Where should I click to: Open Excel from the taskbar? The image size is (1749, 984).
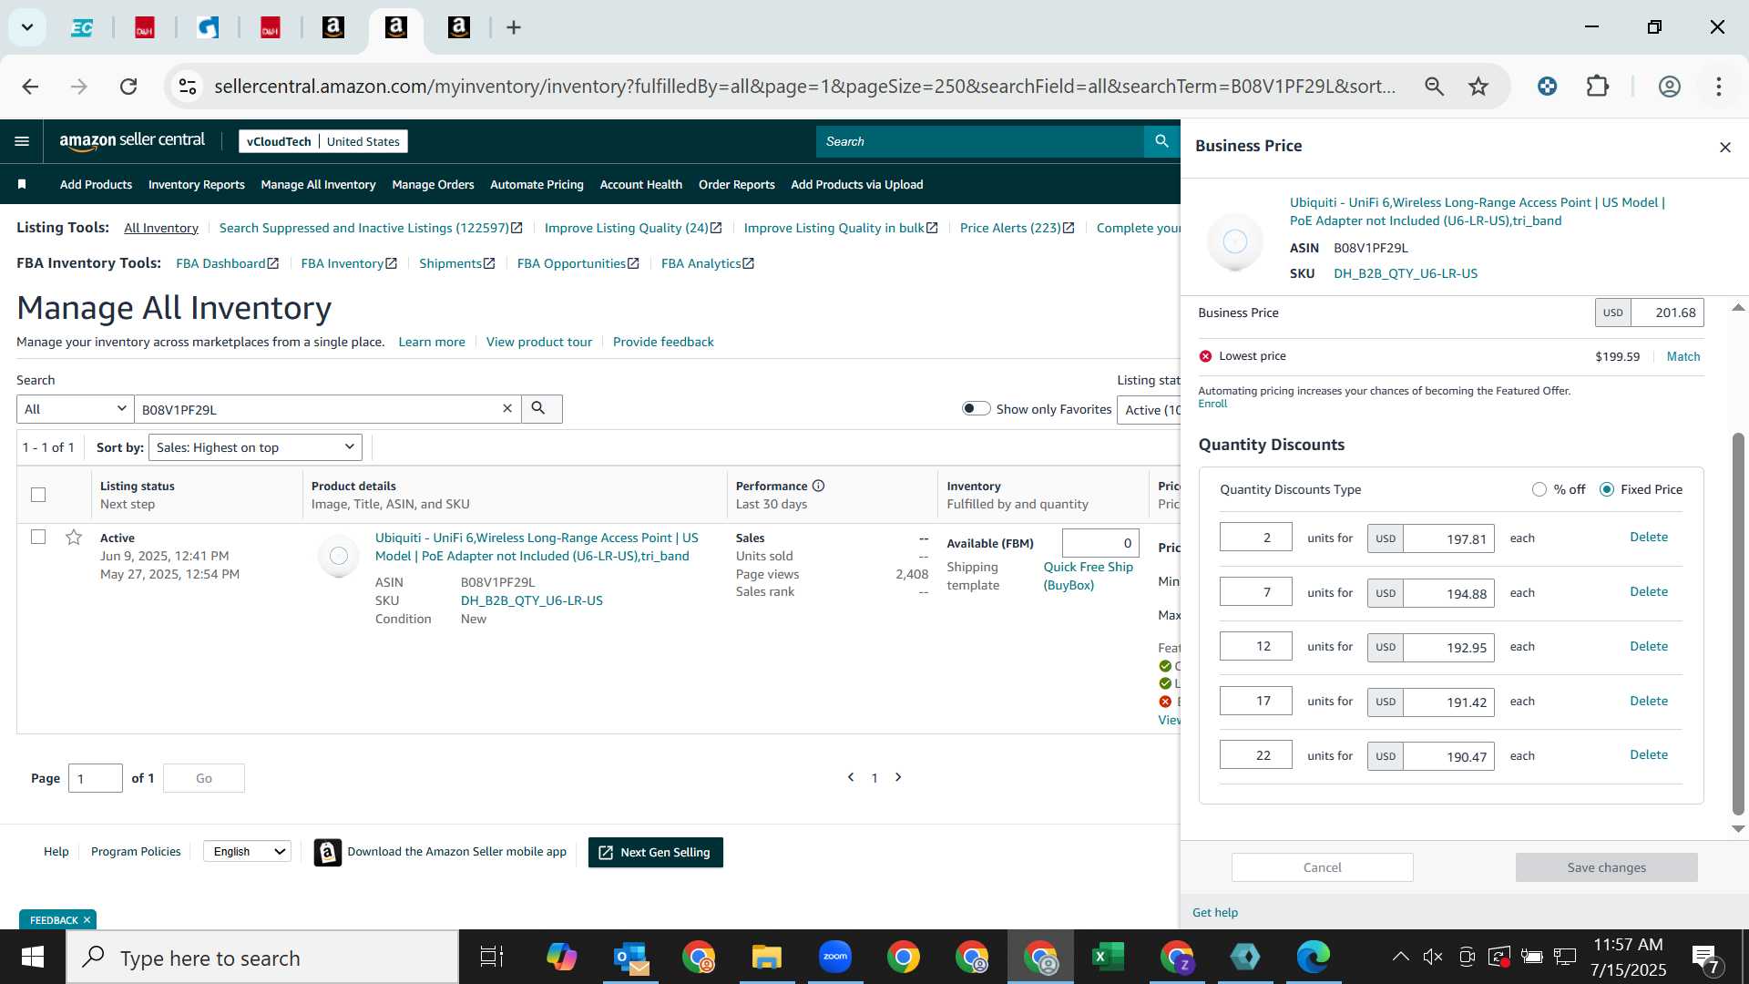[1108, 957]
